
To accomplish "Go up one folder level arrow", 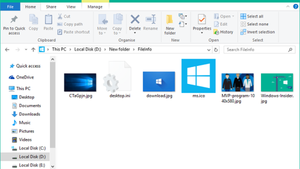I will tap(33, 50).
